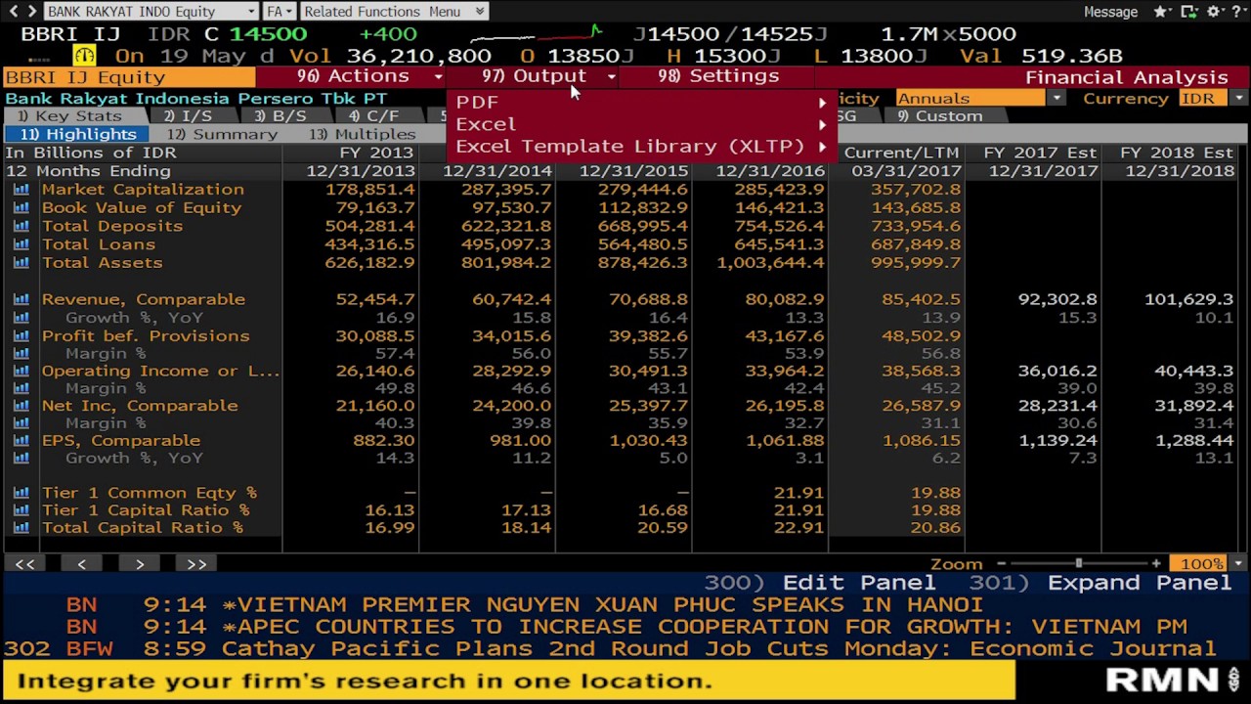Image resolution: width=1251 pixels, height=704 pixels.
Task: Select the FY 2017 Est column header
Action: 1040,153
